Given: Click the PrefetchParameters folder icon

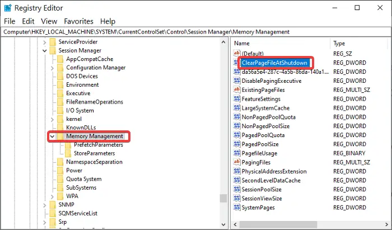Looking at the screenshot, I should pyautogui.click(x=68, y=145).
